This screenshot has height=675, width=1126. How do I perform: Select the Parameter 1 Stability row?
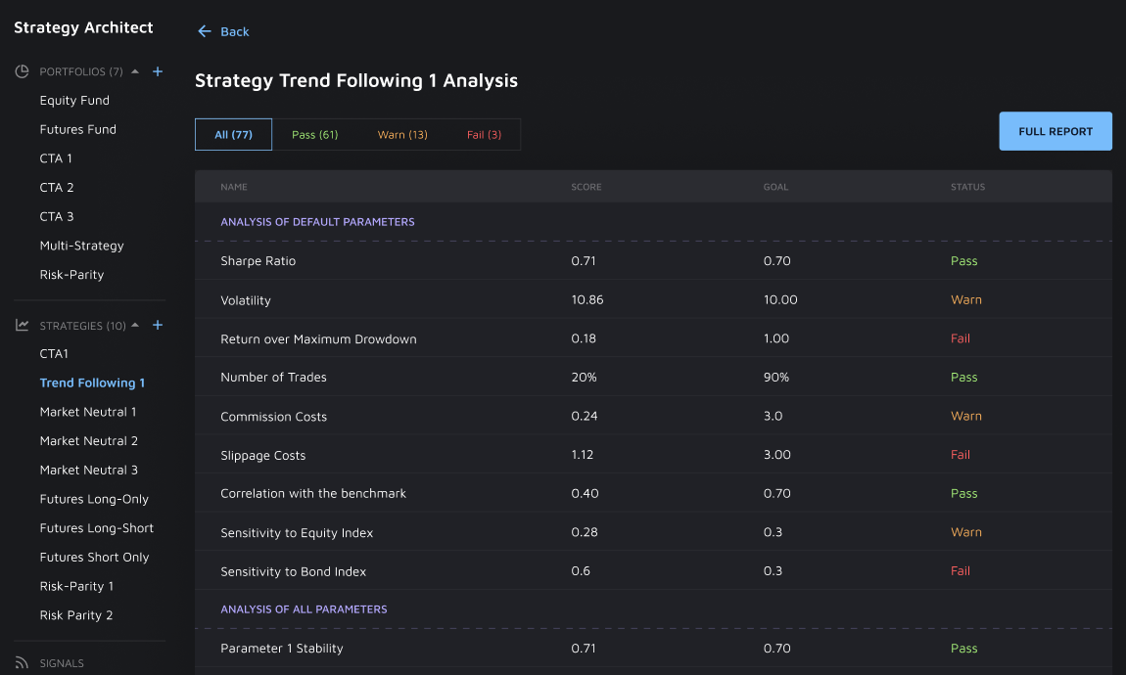pos(653,648)
